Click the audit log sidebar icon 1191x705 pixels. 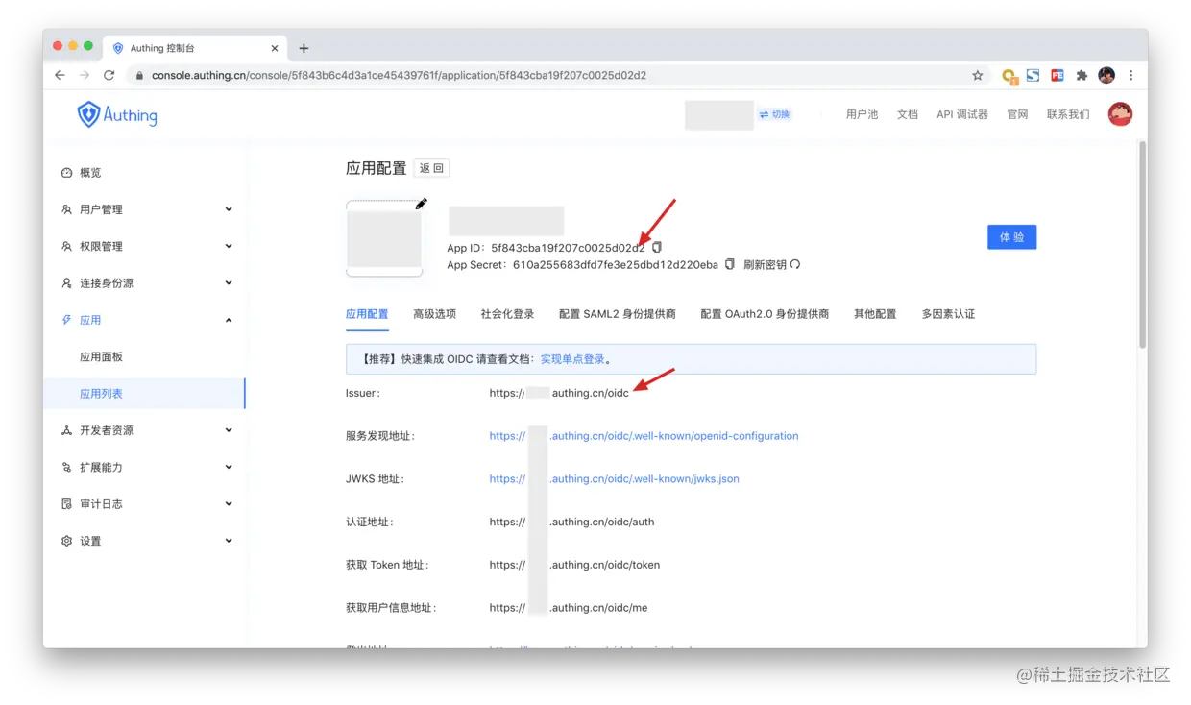coord(66,504)
